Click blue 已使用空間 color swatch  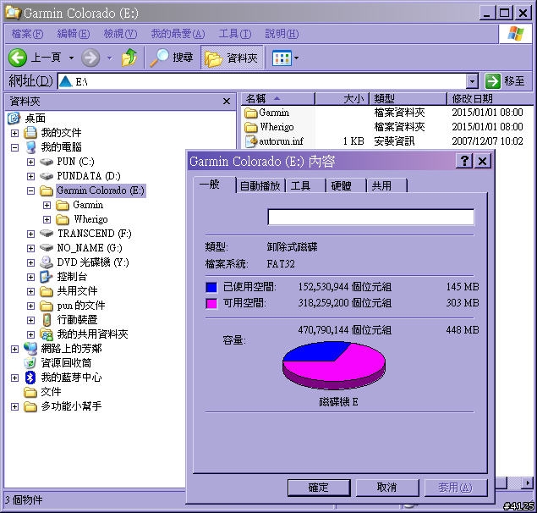tap(211, 287)
